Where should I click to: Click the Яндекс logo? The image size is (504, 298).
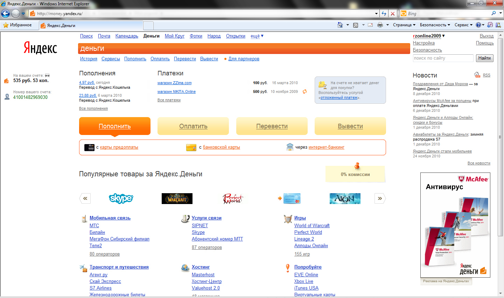click(x=40, y=48)
